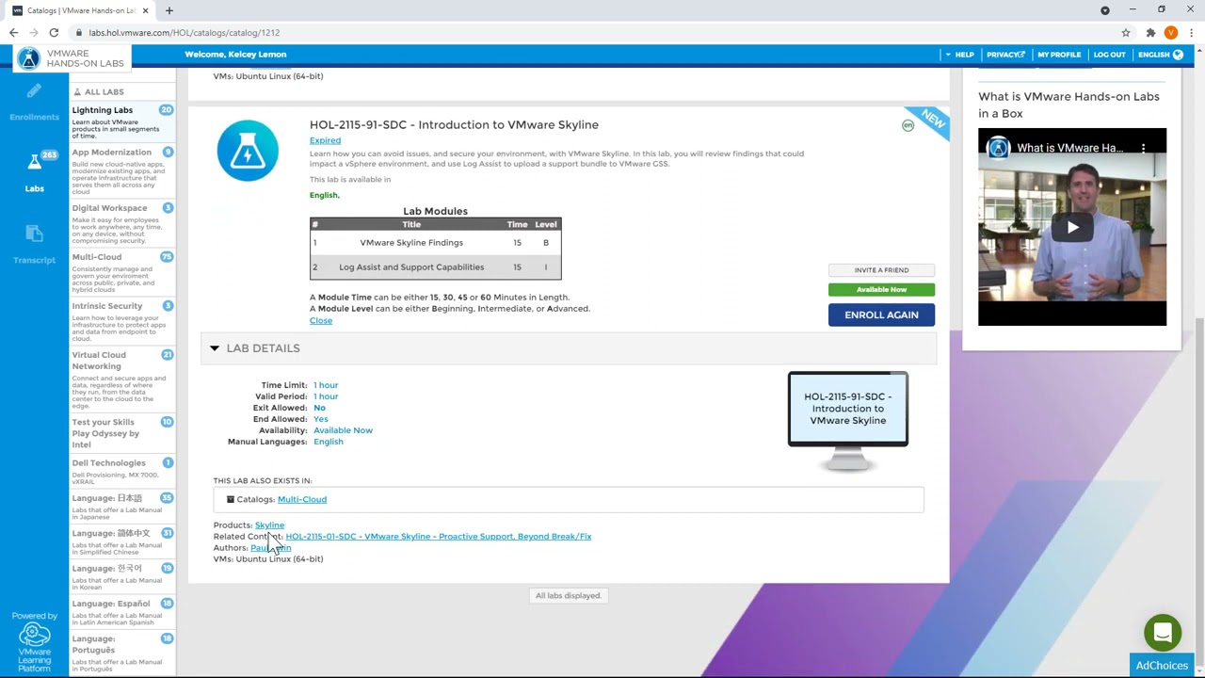
Task: Select the Lightning Labs catalog
Action: click(x=122, y=122)
